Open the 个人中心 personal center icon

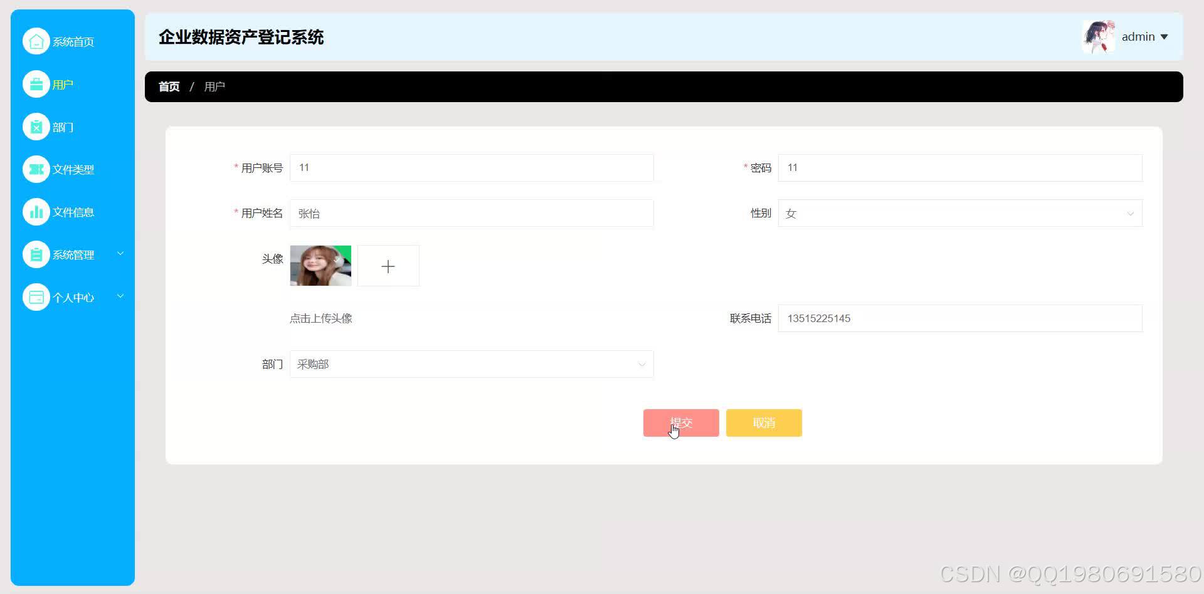(x=36, y=296)
